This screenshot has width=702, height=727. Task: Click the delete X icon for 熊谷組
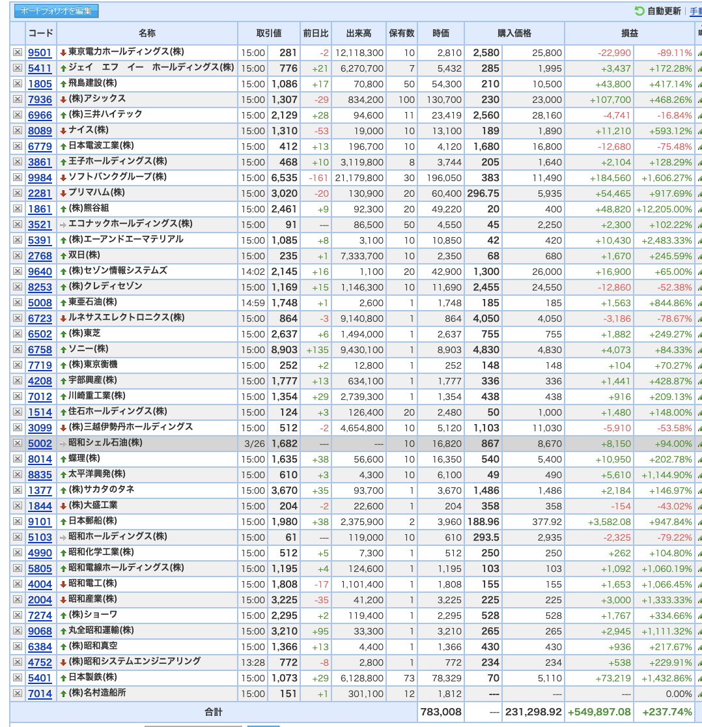[17, 208]
